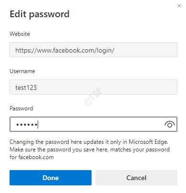Click the Microsoft Edge password notice text
Viewport: 186px width, 193px height.
pyautogui.click(x=90, y=150)
